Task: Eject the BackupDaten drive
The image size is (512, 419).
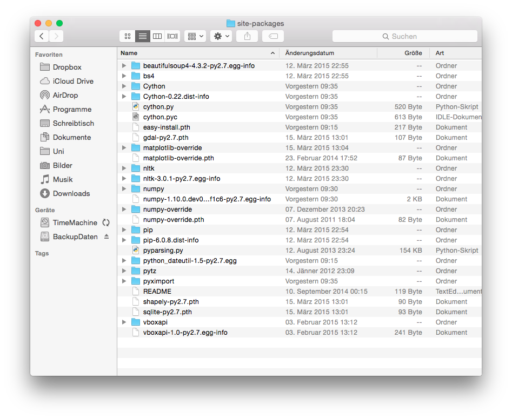Action: coord(107,236)
